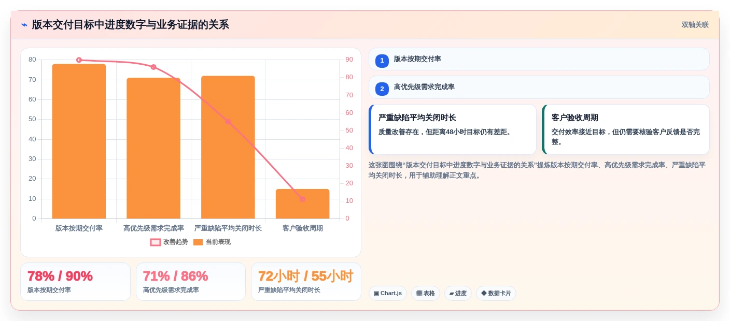Click the x-axis label 版本按期交付率
Image resolution: width=730 pixels, height=321 pixels.
pos(79,228)
